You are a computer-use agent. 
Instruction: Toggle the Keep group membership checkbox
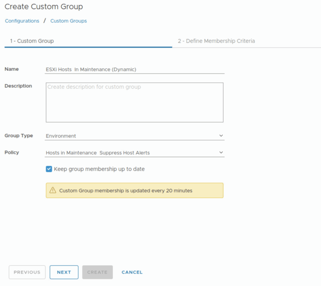(49, 169)
